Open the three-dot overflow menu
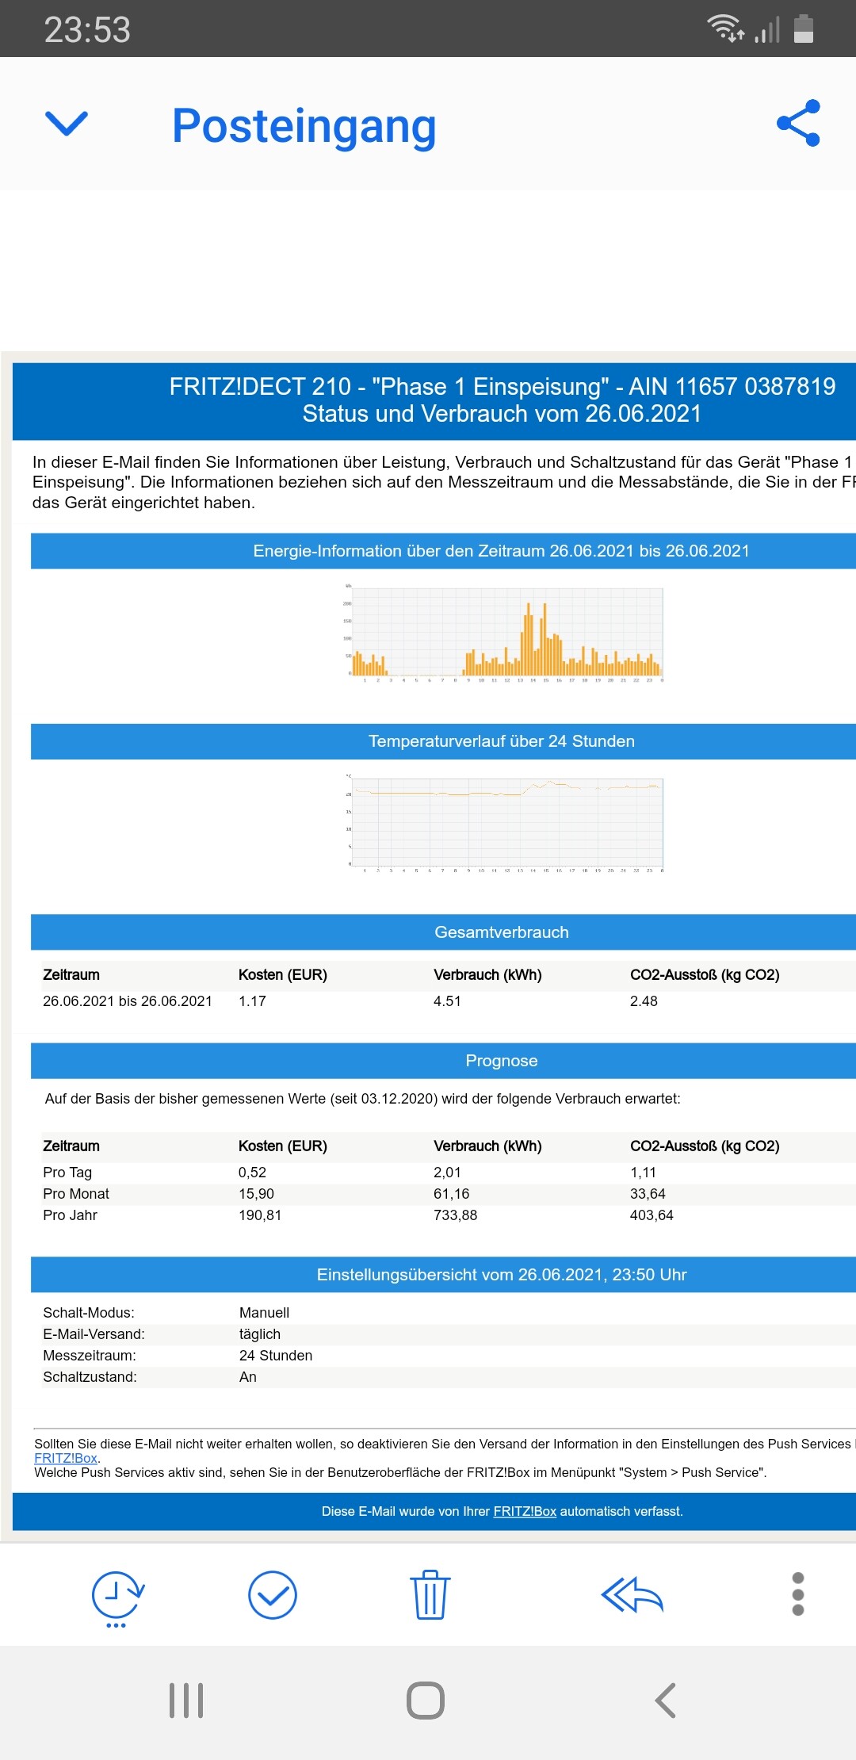Screen dimensions: 856x1760 [x=798, y=1594]
